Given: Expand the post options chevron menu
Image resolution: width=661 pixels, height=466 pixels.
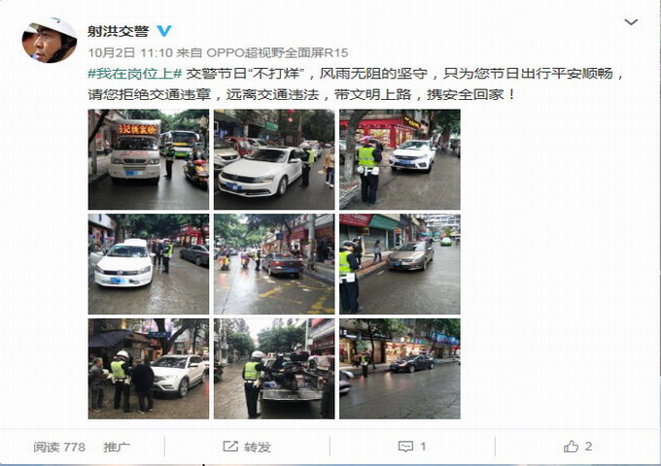Looking at the screenshot, I should 631,22.
